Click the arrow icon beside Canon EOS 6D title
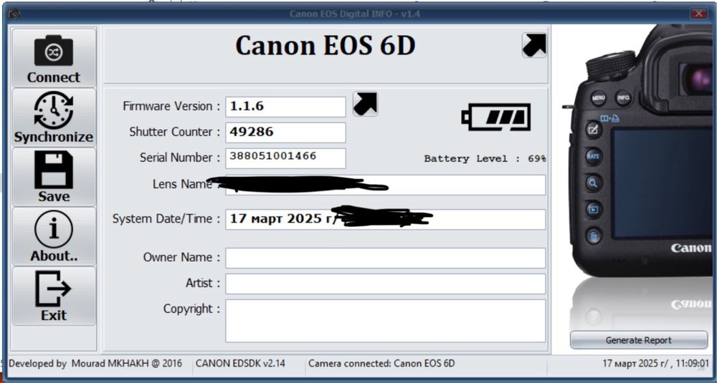 (534, 45)
